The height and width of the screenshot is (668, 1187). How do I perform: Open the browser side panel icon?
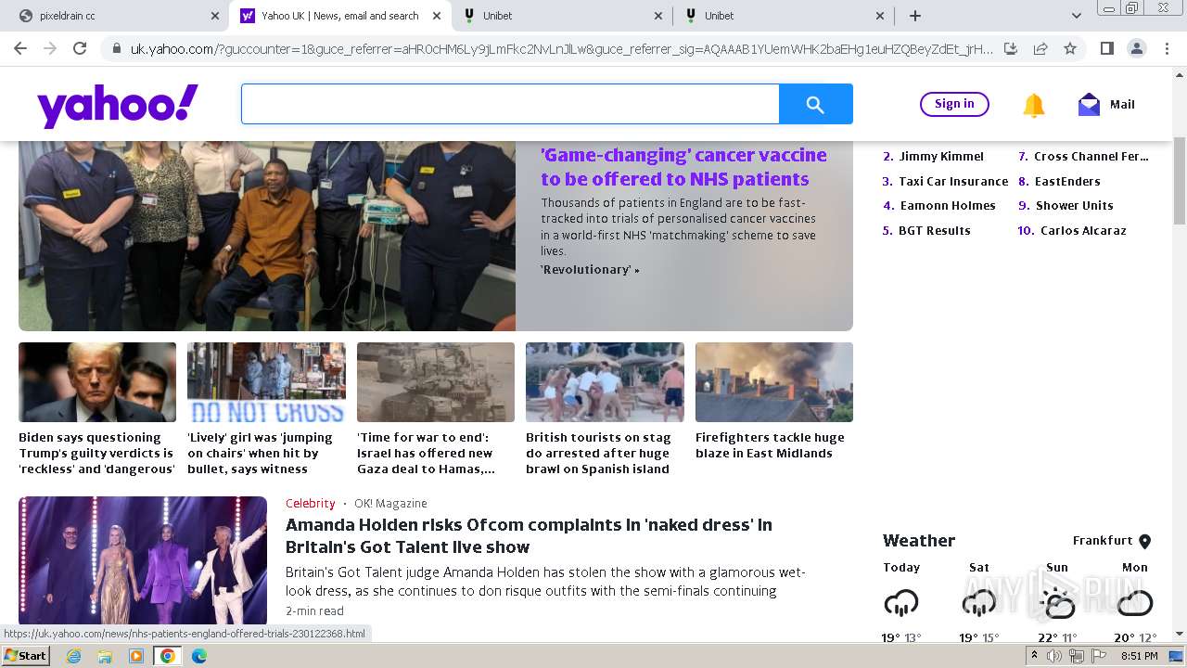(x=1106, y=48)
